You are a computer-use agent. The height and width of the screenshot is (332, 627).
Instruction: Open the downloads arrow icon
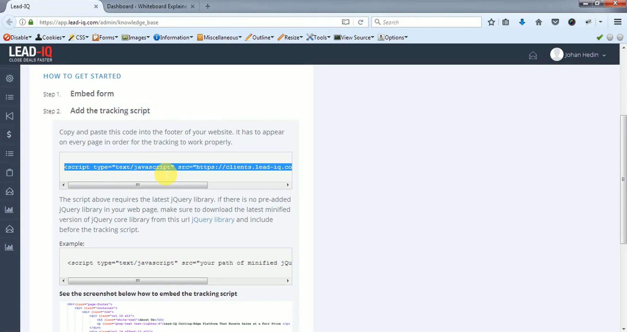tap(522, 22)
